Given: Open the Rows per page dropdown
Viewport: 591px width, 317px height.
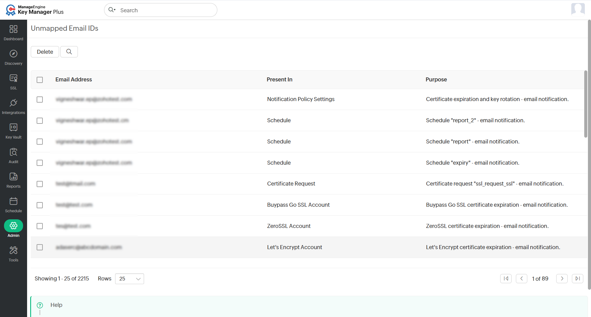Looking at the screenshot, I should (x=130, y=279).
